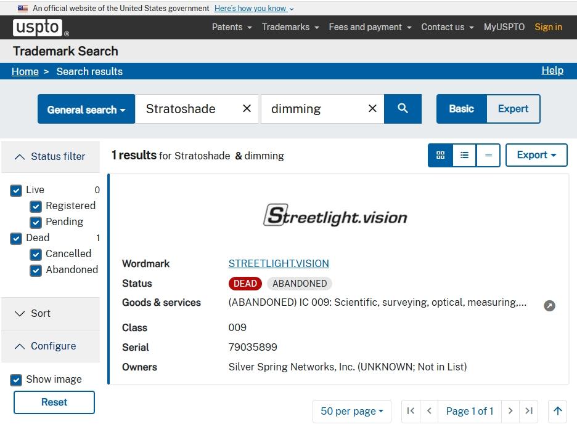
Task: Expand the Sort section
Action: click(x=51, y=314)
